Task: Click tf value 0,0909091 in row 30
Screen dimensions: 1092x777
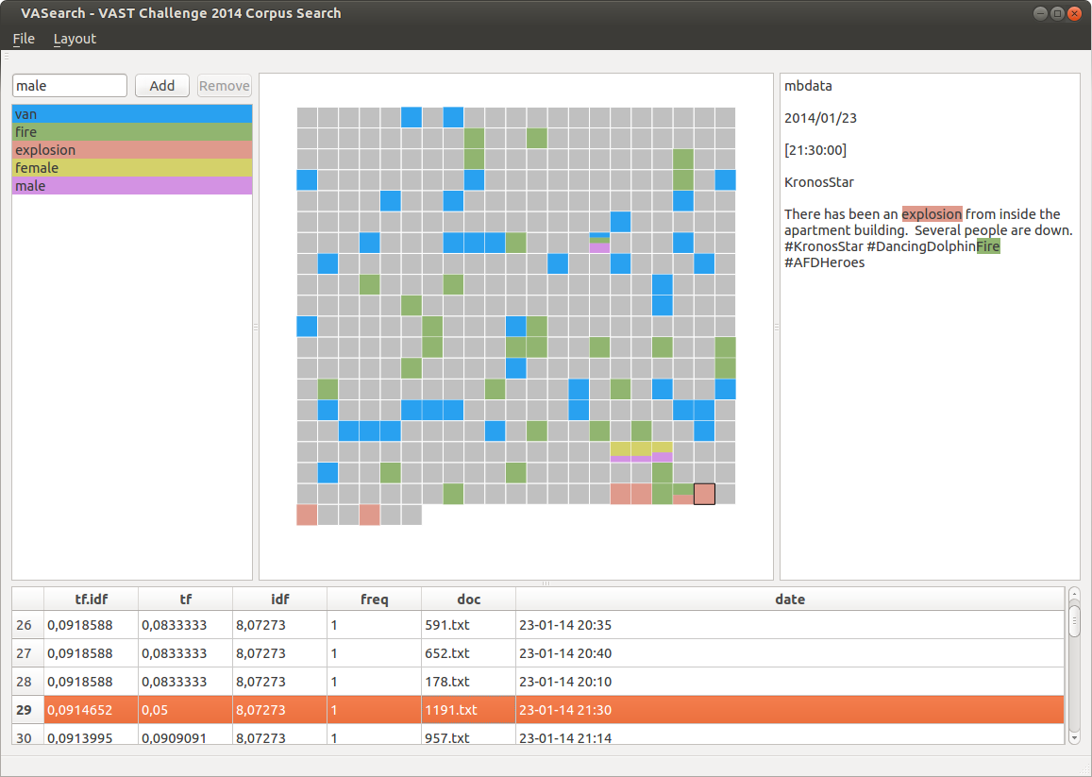Action: click(186, 735)
